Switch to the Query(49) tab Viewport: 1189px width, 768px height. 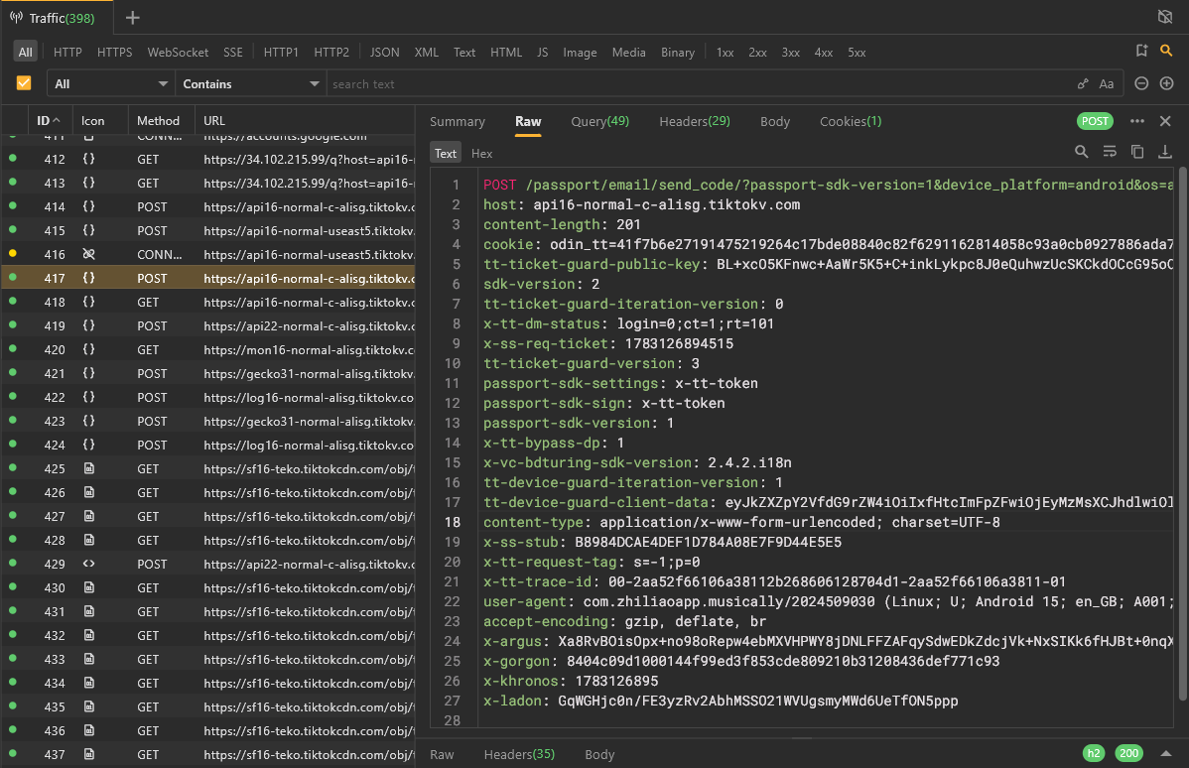point(599,121)
